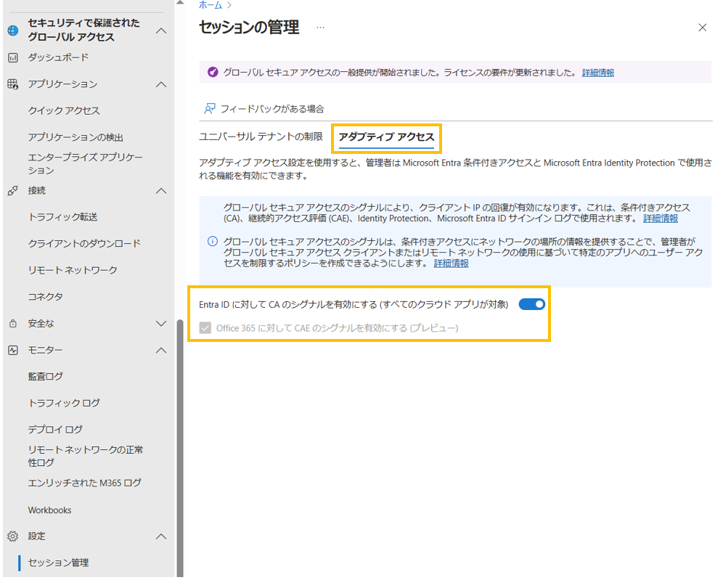Collapse the アプリケーション section chevron
This screenshot has height=580, width=715.
[161, 84]
